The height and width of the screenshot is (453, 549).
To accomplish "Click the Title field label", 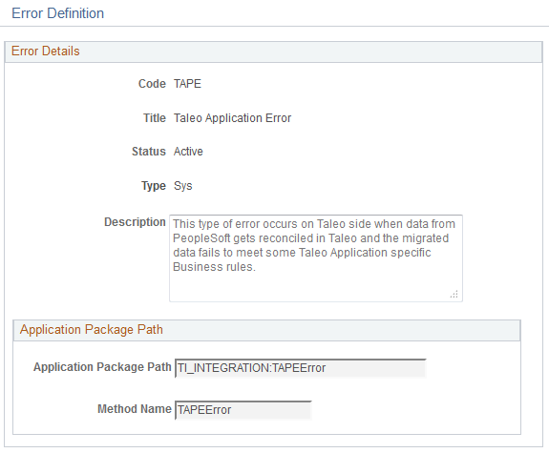I will pyautogui.click(x=155, y=118).
